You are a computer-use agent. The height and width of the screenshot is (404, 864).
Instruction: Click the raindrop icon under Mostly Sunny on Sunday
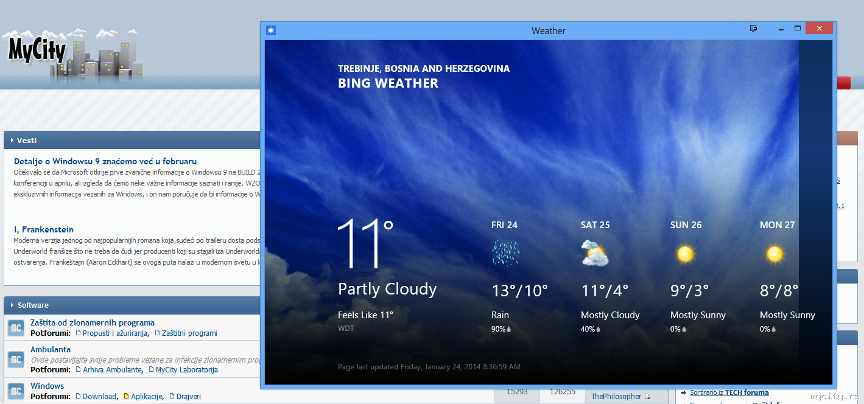[x=684, y=329]
